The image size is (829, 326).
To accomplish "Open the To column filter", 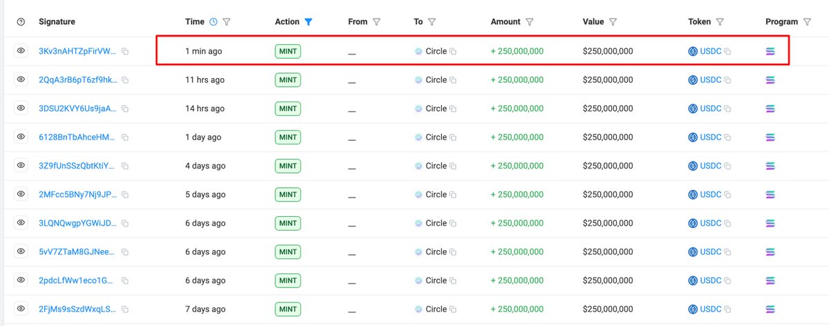I will [432, 21].
